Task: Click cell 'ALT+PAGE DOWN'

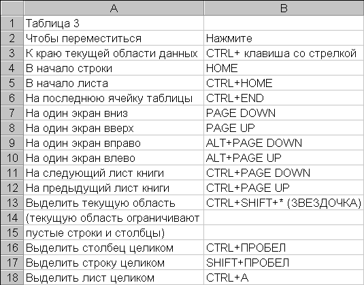Action: 284,143
